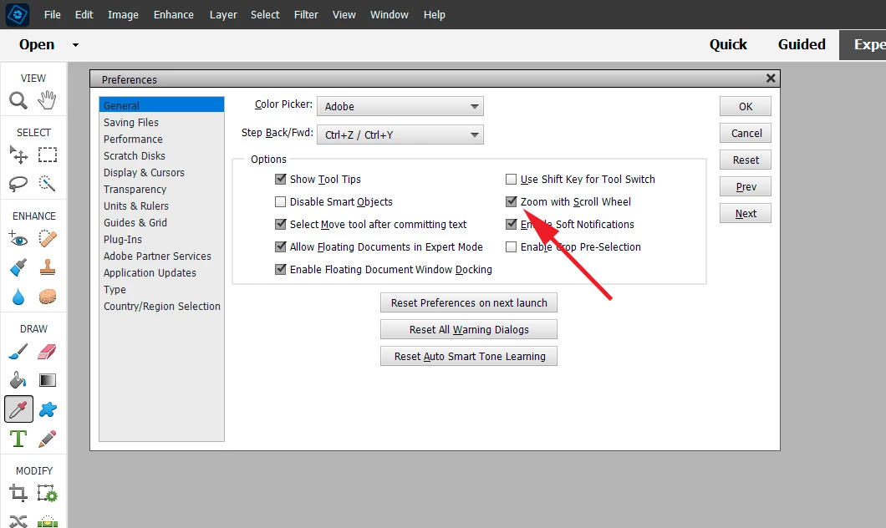Open the Help menu

435,15
